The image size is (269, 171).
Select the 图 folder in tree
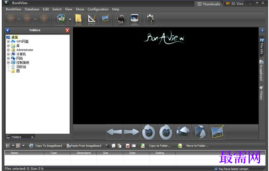point(18,71)
